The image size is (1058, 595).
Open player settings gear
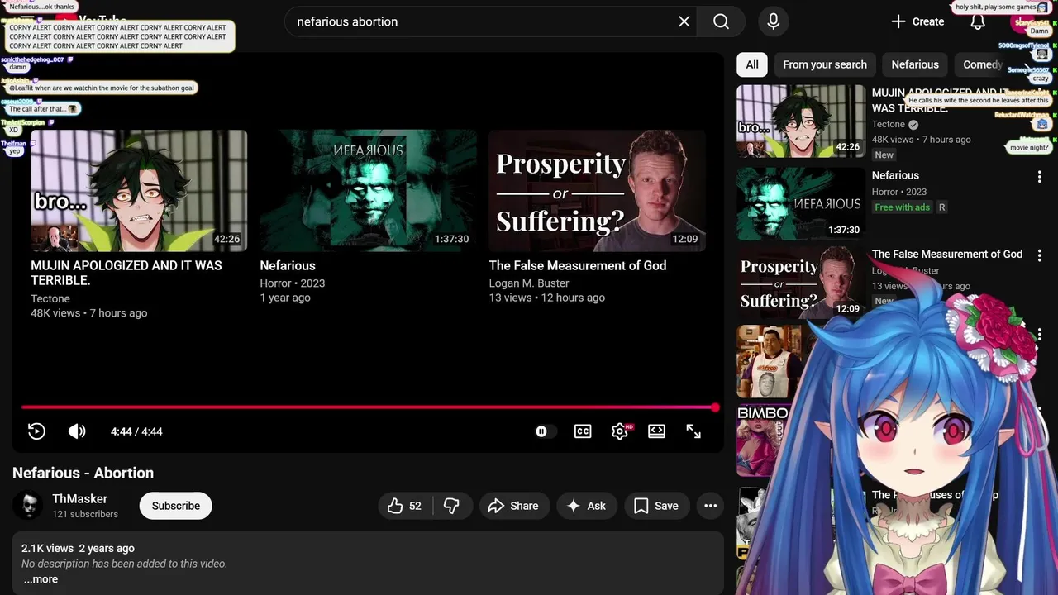click(x=620, y=431)
